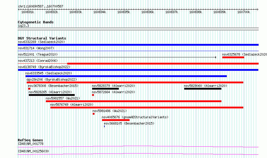
Task: Click the nsv5872664 small red marker
Action: [93, 95]
